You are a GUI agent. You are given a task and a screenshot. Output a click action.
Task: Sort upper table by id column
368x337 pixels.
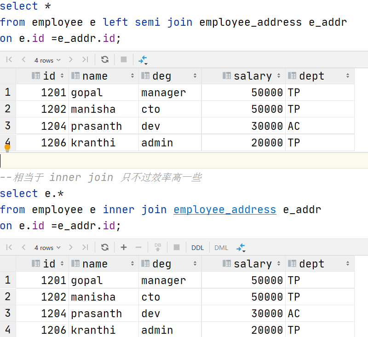coord(62,76)
